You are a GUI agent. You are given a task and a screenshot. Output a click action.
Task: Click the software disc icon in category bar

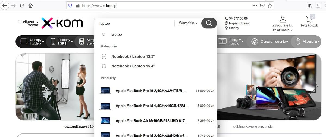[255, 42]
